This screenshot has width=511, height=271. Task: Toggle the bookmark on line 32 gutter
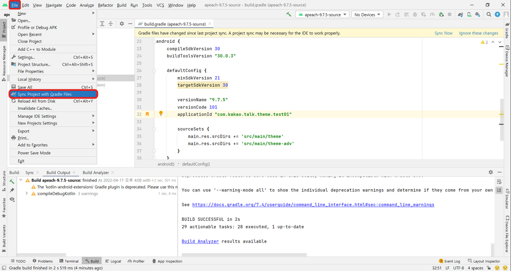point(147,114)
